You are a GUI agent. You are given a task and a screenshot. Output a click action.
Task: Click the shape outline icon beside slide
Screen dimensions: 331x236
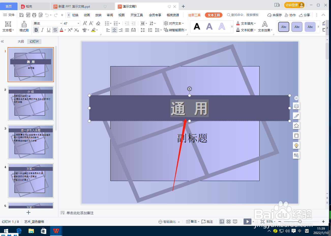click(x=296, y=136)
